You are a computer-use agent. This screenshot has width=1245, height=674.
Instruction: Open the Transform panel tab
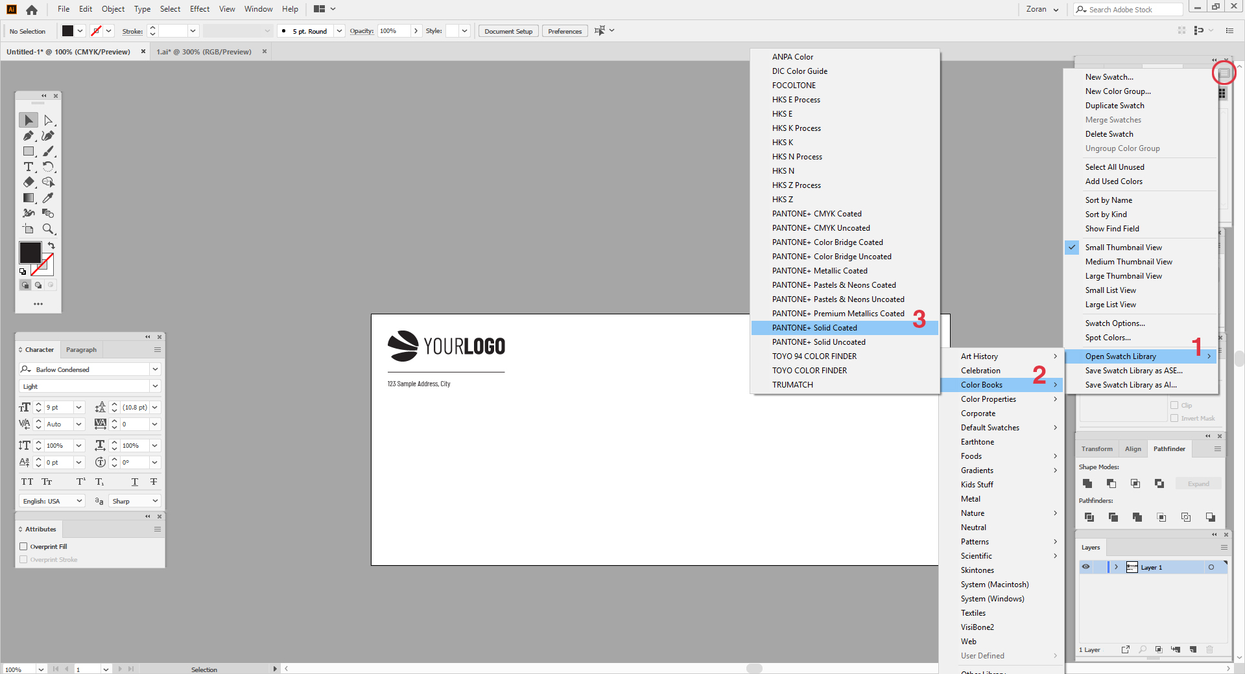tap(1097, 448)
